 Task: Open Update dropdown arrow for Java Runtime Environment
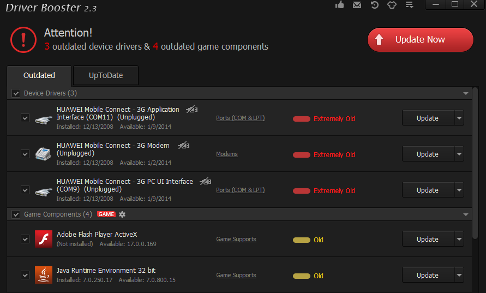(x=459, y=275)
